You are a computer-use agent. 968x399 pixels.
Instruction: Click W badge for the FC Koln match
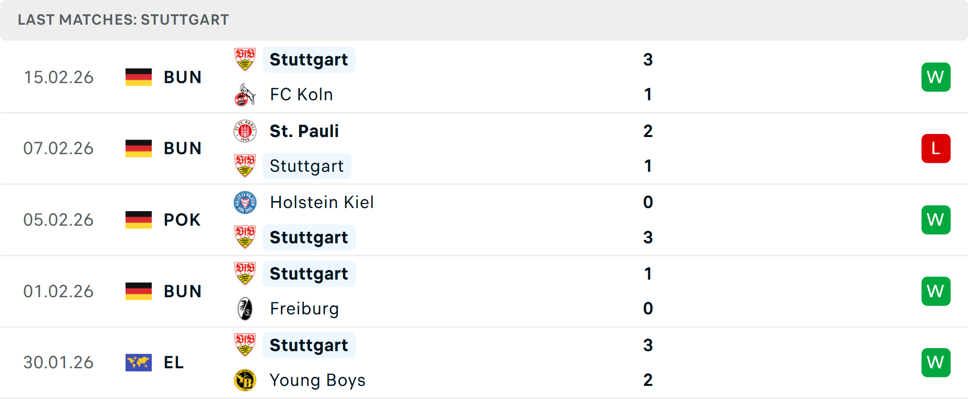936,77
